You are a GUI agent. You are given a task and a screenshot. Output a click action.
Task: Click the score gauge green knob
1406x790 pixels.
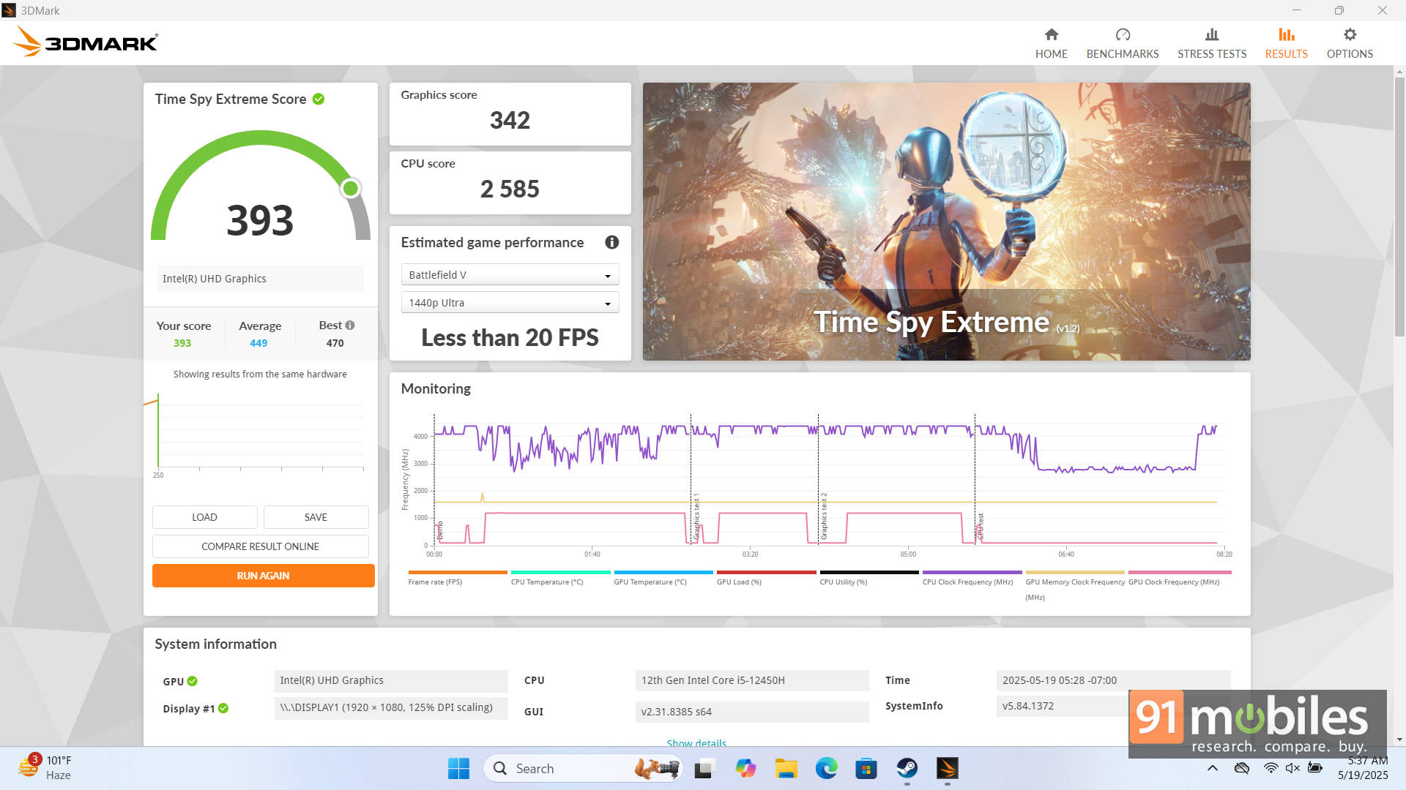(351, 189)
